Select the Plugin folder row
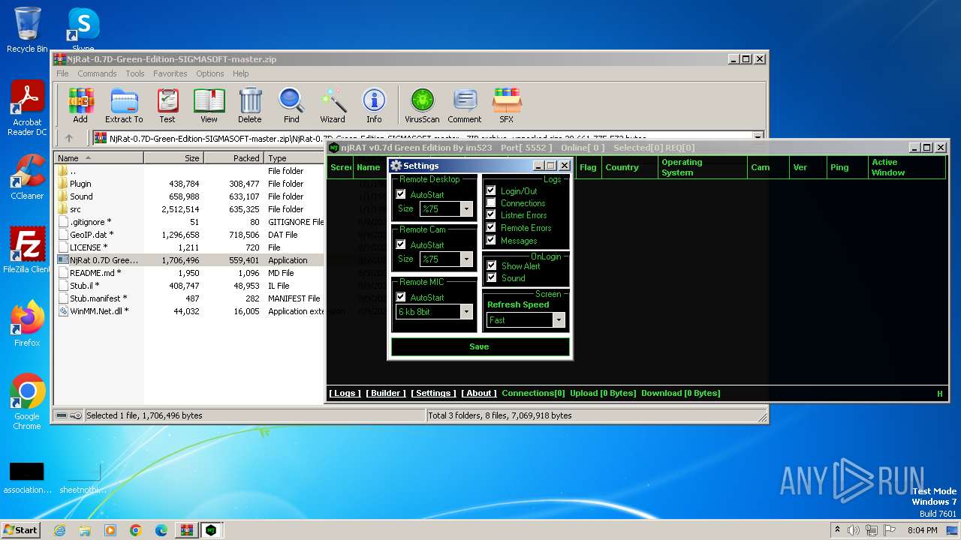 click(x=189, y=184)
